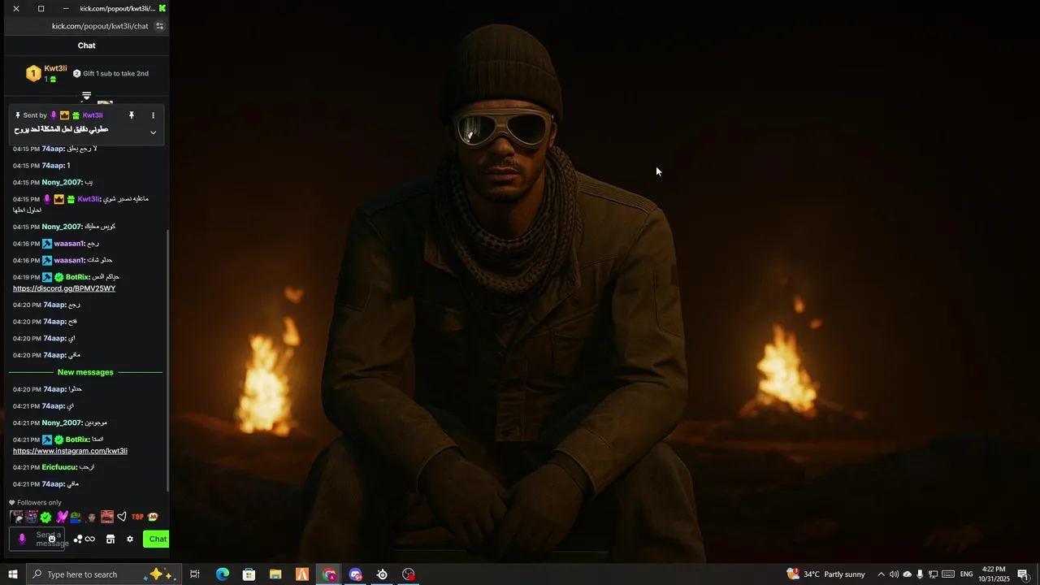Insert the pink W-shaped emote
Screen dimensions: 1040x585
[x=62, y=517]
